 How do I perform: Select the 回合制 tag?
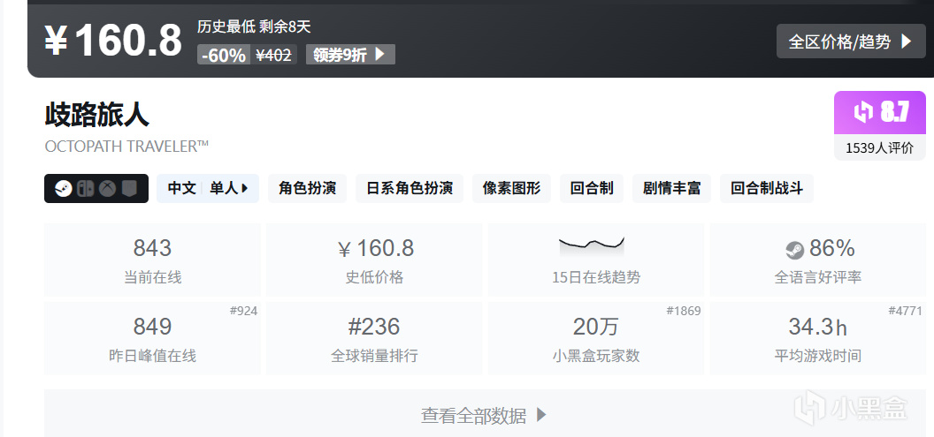(592, 188)
